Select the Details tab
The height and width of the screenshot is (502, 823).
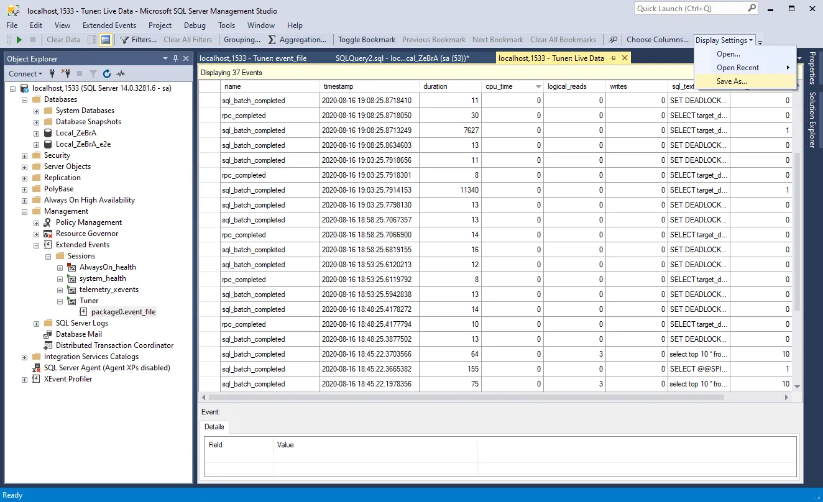click(214, 427)
